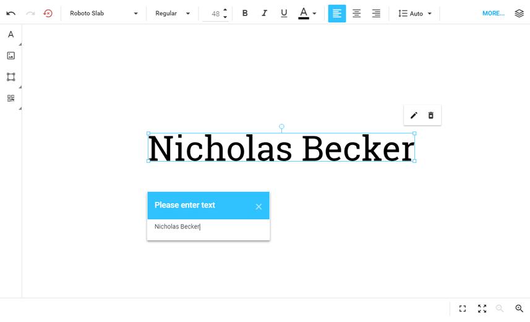This screenshot has height=322, width=530.
Task: Click the bottom-right resize handle of text box
Action: (x=415, y=161)
